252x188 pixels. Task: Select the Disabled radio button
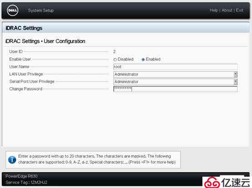pos(115,59)
